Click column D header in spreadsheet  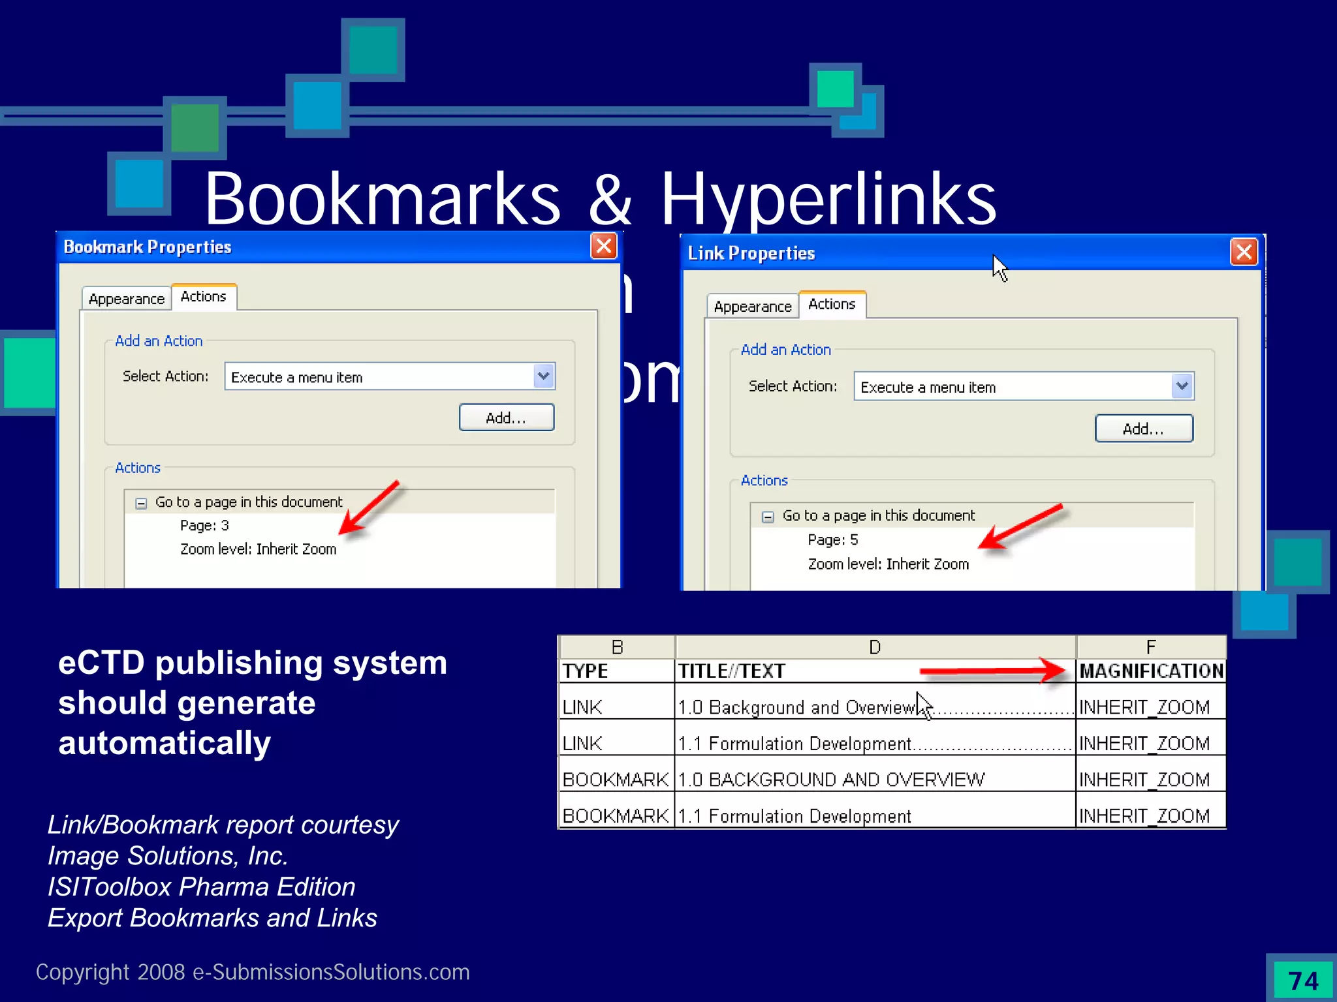point(875,647)
